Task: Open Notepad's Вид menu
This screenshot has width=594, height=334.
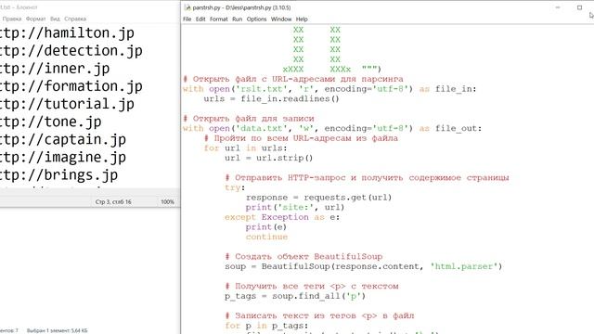Action: point(55,19)
